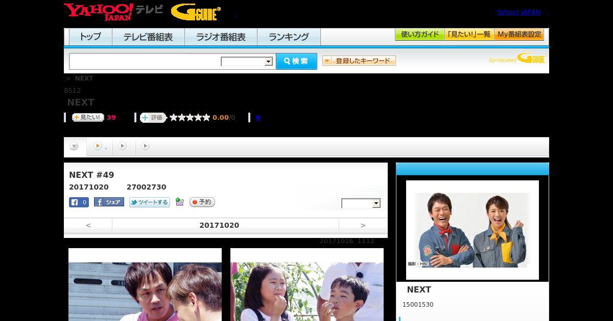613x321 pixels.
Task: Expand the dropdown beside the program title
Action: (x=361, y=203)
